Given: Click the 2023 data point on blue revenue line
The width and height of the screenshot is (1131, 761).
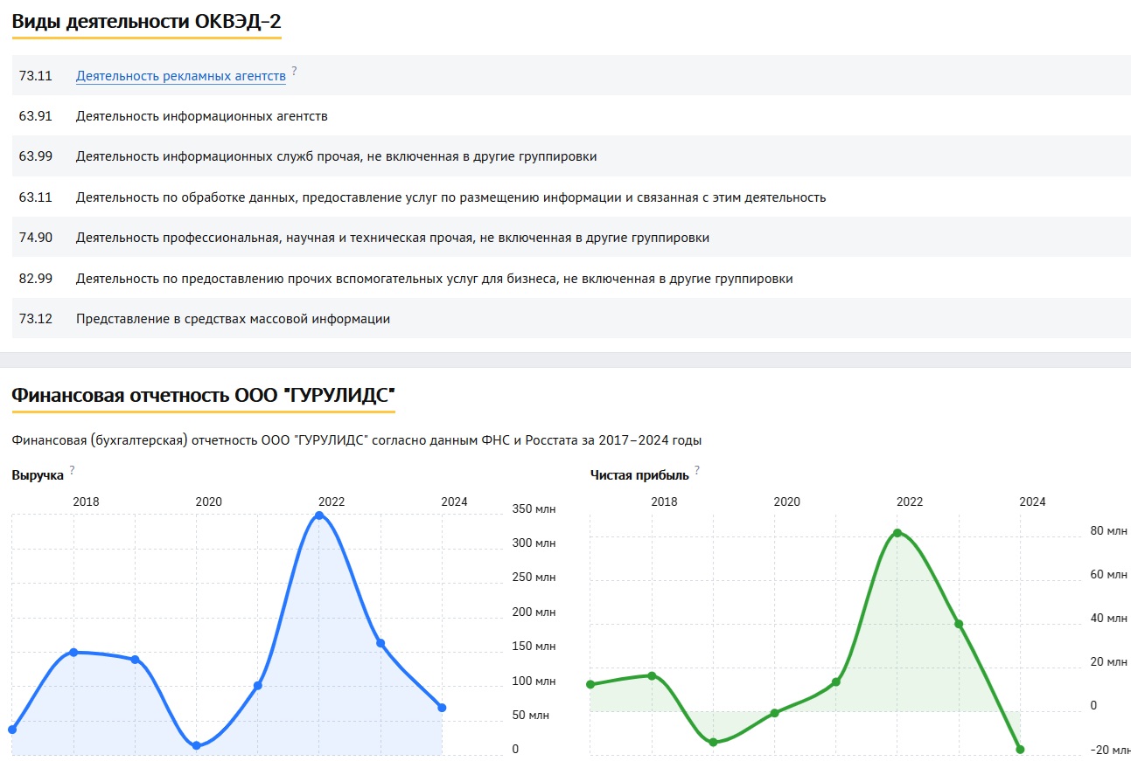Looking at the screenshot, I should pyautogui.click(x=380, y=643).
